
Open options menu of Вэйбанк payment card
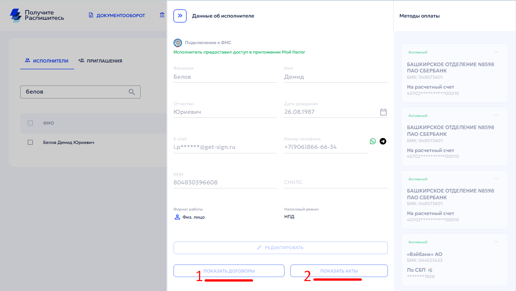coord(496,242)
